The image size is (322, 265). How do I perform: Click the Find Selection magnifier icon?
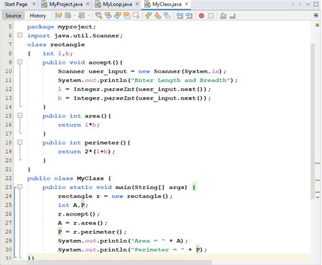99,16
